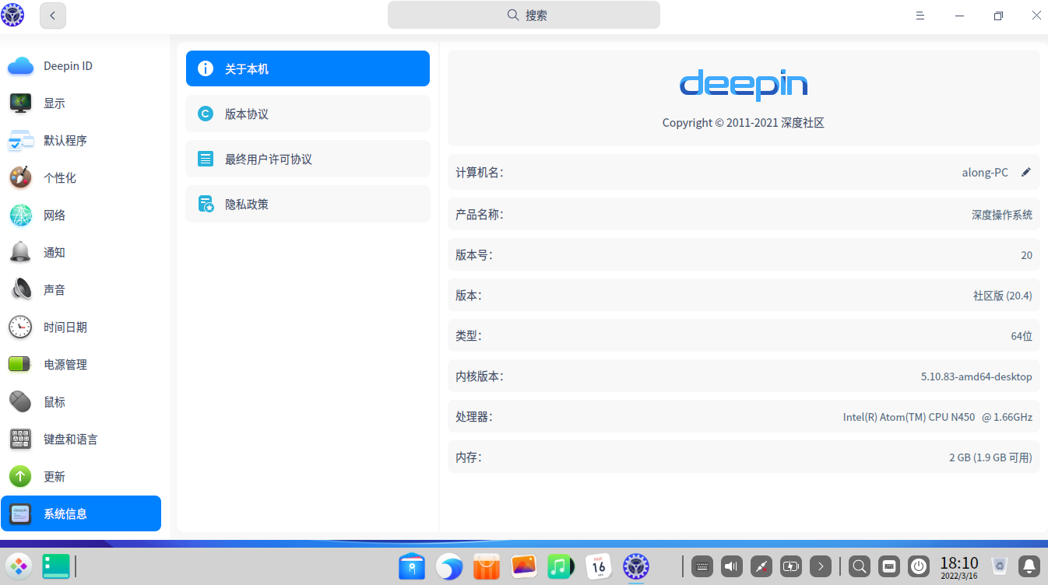
Task: Open the App Store in the dock
Action: pos(487,566)
